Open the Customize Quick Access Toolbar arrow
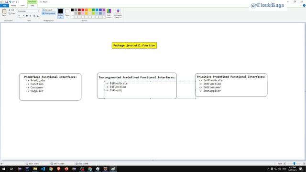The height and width of the screenshot is (172, 306). (x=17, y=2)
